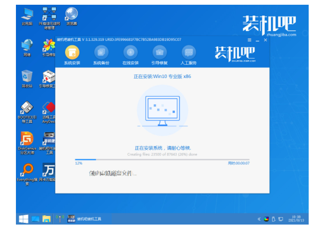Click the 用时:00:00:07 elapsed time label

(x=239, y=163)
